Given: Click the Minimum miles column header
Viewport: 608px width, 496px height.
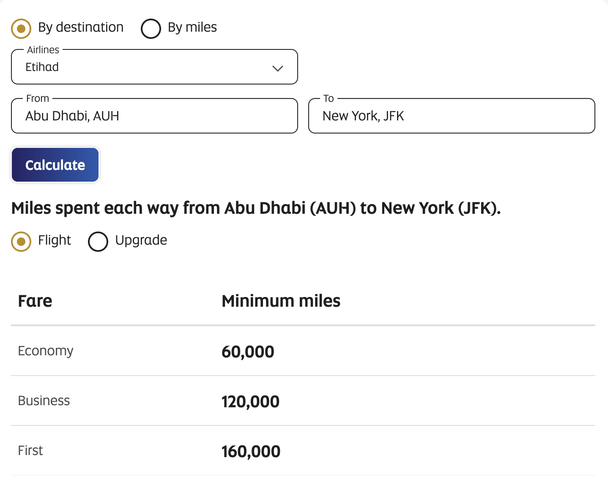Looking at the screenshot, I should click(281, 301).
